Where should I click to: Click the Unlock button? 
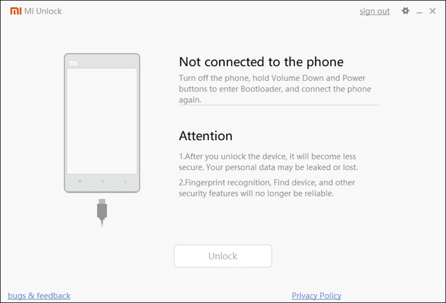pos(222,256)
